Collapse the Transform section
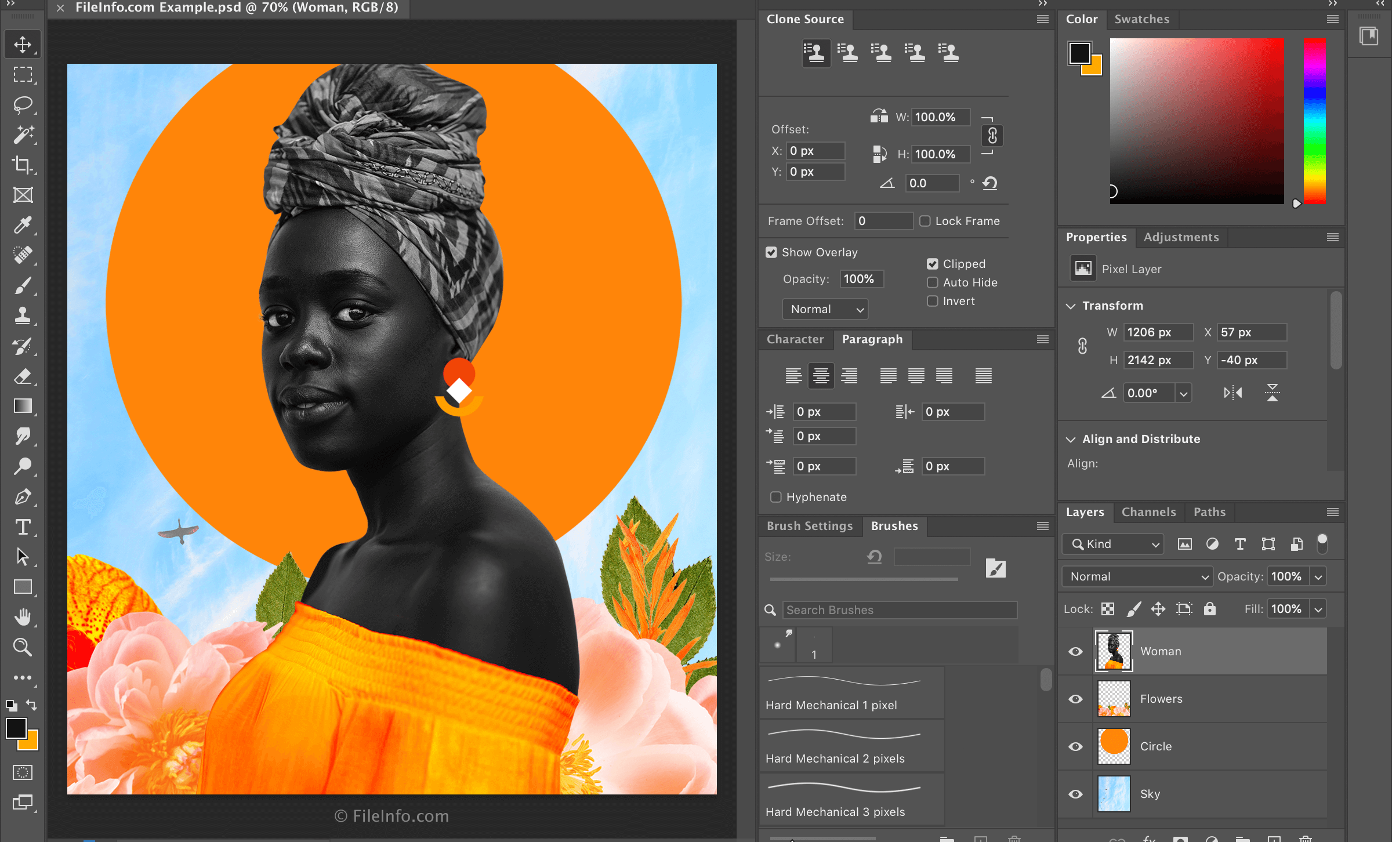Image resolution: width=1392 pixels, height=842 pixels. [1071, 306]
